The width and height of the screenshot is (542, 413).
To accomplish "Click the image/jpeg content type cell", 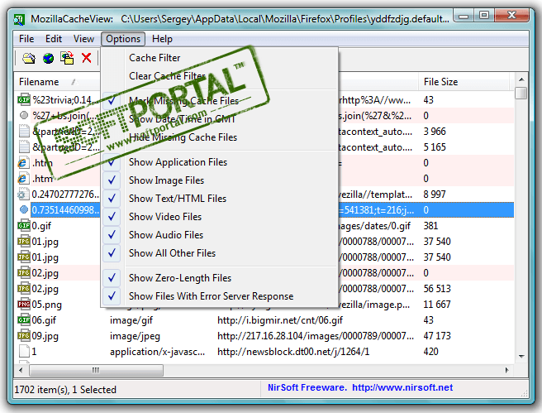I will tap(135, 336).
